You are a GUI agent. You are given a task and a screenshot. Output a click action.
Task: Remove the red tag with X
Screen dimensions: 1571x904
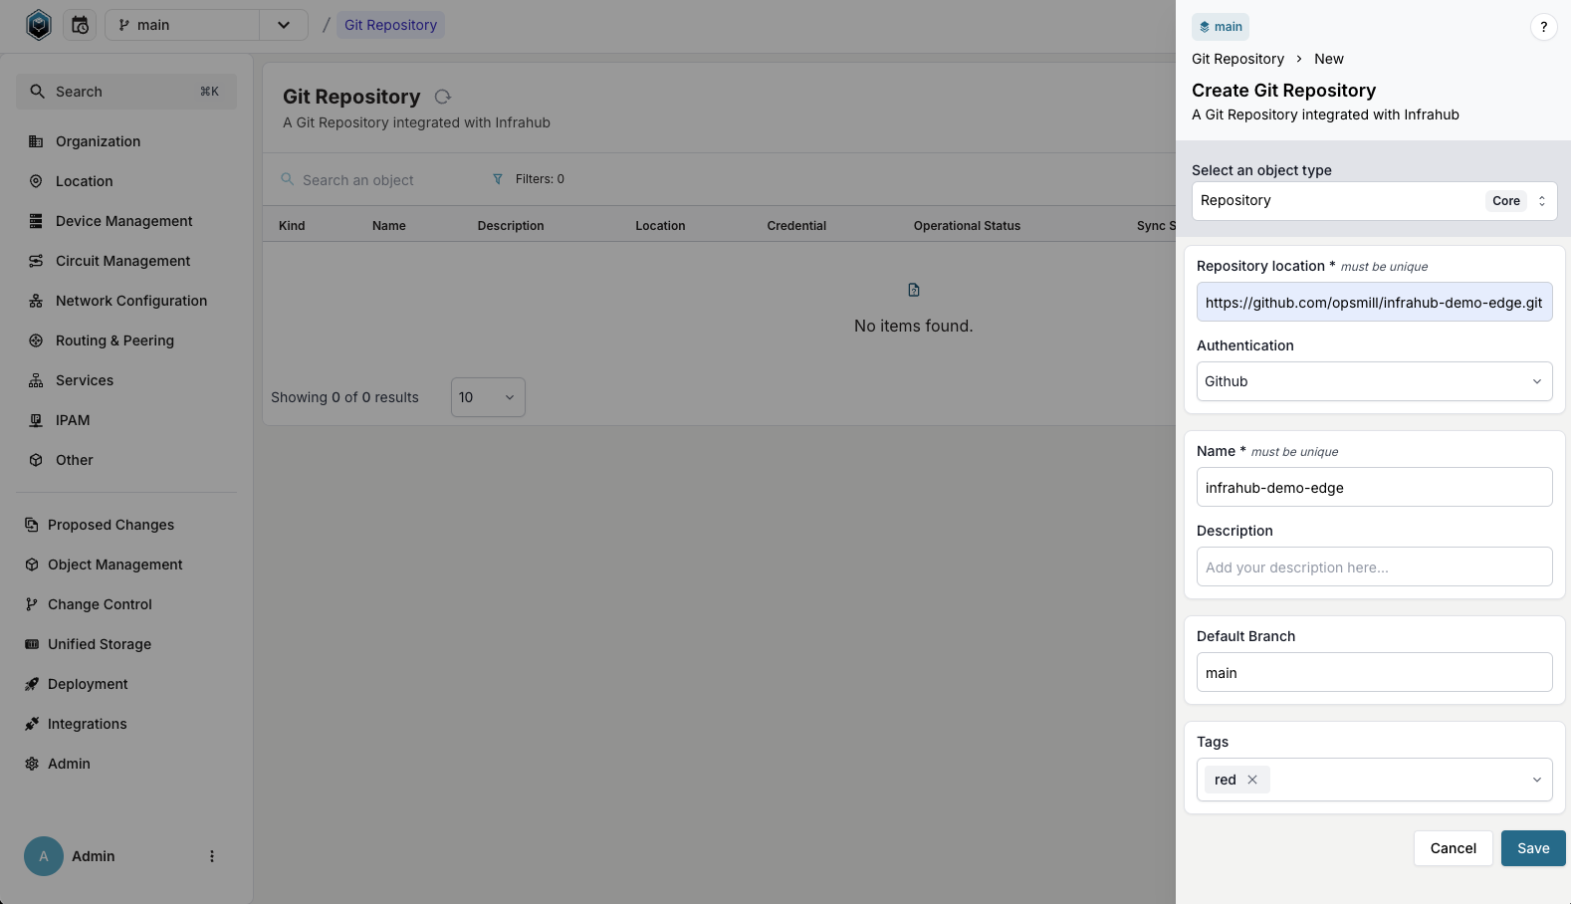coord(1252,780)
